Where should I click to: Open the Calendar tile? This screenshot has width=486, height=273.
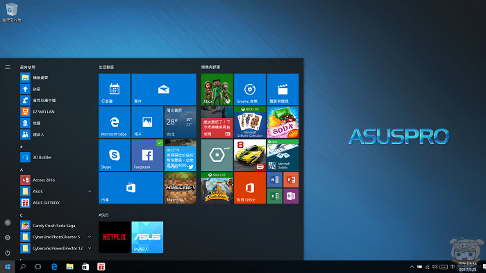click(115, 90)
